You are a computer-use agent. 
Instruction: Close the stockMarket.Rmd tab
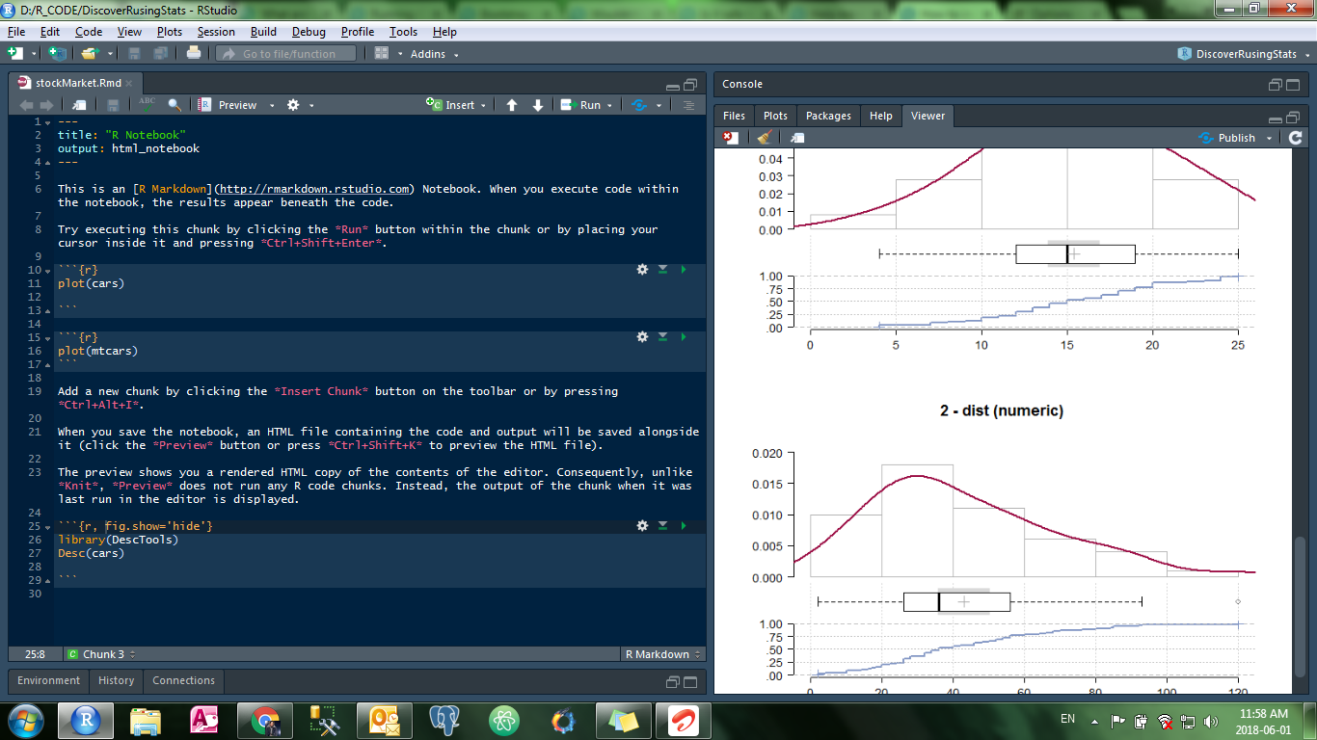130,83
